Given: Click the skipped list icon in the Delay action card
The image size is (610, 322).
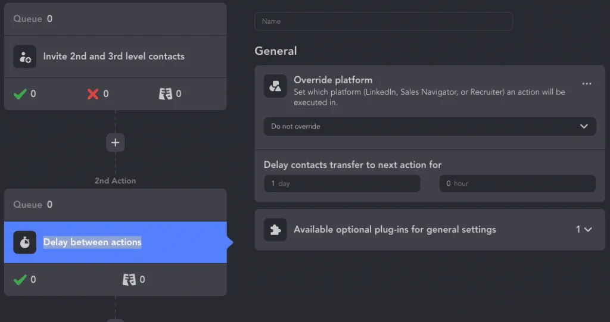Looking at the screenshot, I should pos(129,280).
